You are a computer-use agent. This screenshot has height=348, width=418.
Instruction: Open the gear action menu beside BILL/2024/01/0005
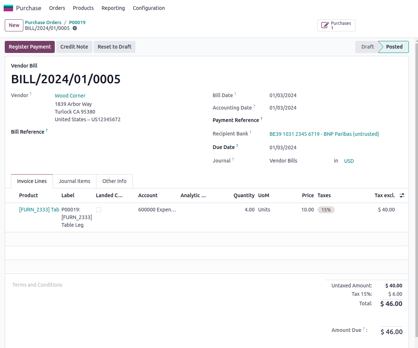[x=75, y=28]
